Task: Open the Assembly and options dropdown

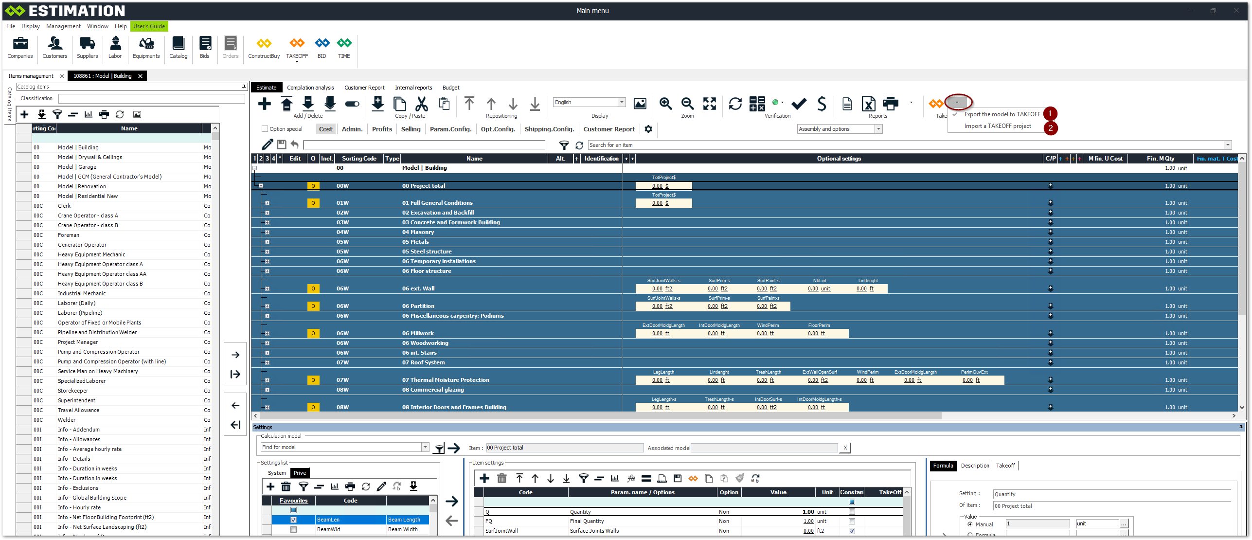Action: [878, 129]
